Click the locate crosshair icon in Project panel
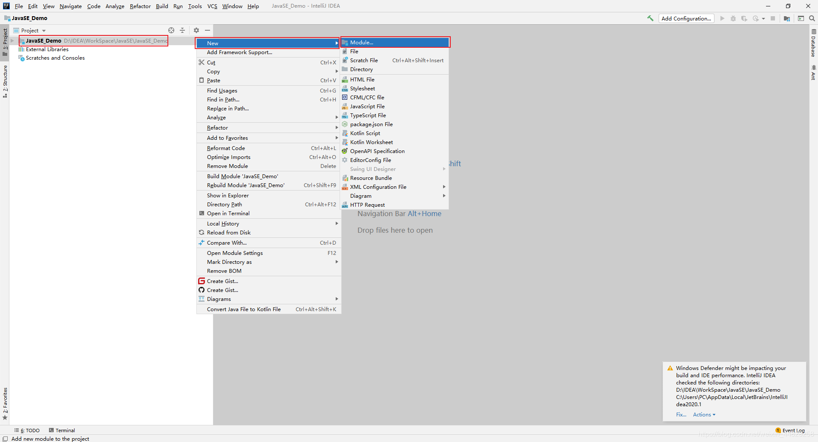 point(171,30)
